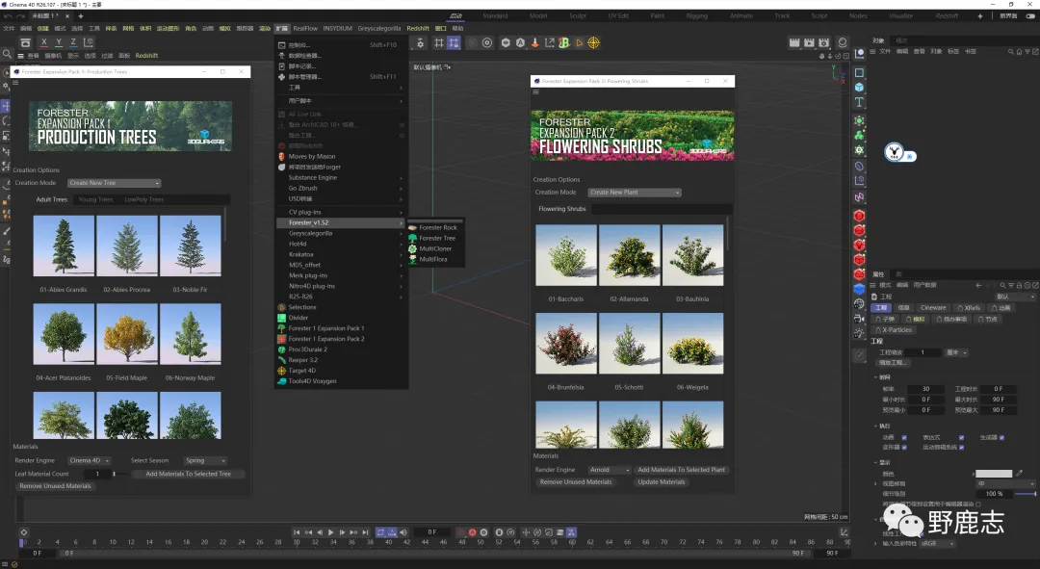Toggle the 生成器 checkbox
This screenshot has height=569, width=1040.
pyautogui.click(x=1001, y=437)
